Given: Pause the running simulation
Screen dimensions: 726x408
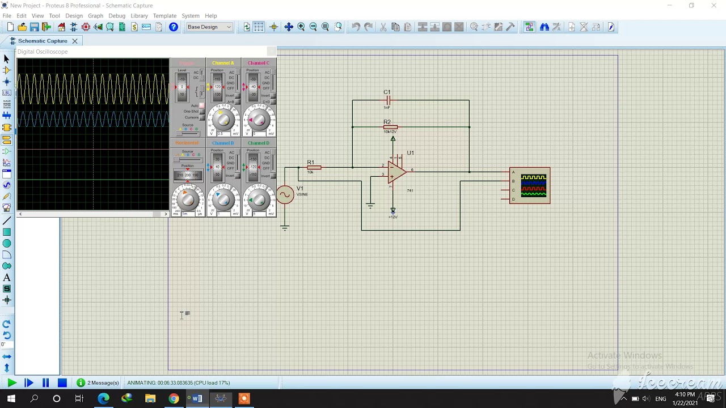Looking at the screenshot, I should [45, 383].
